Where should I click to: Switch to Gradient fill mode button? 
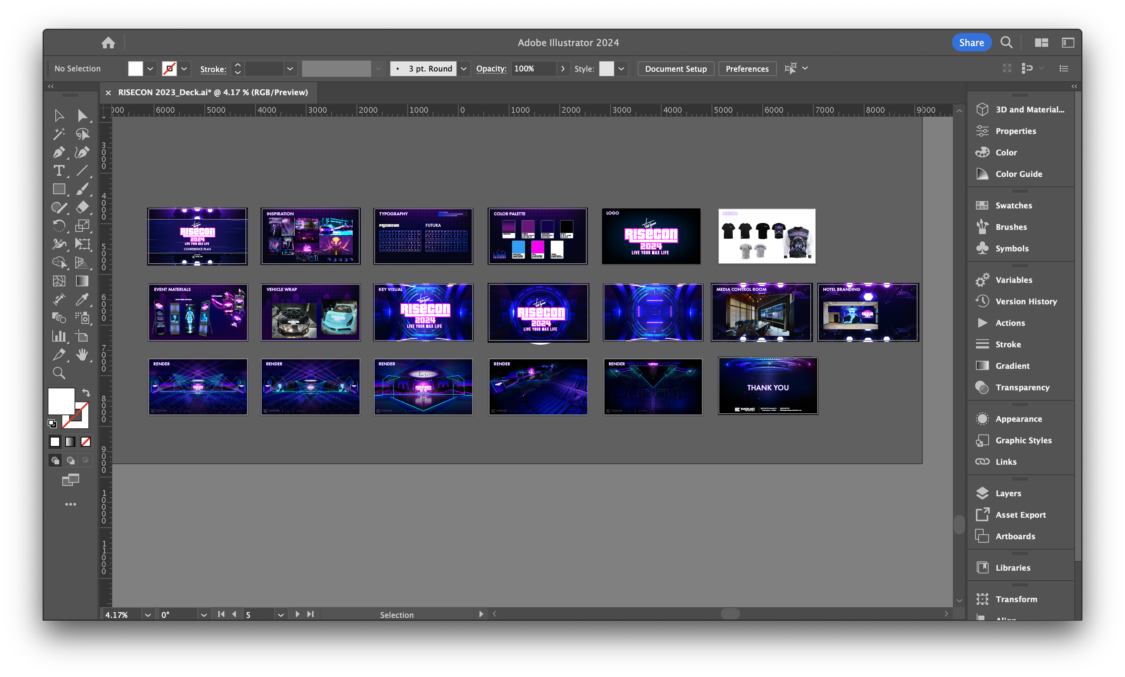(70, 442)
